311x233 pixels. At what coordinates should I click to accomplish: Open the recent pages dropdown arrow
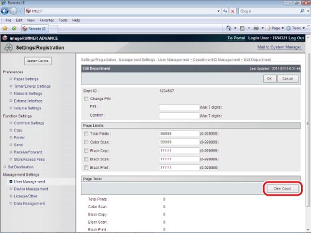(20, 11)
